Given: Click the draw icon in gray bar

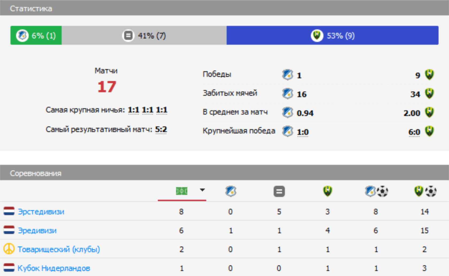Looking at the screenshot, I should point(128,35).
